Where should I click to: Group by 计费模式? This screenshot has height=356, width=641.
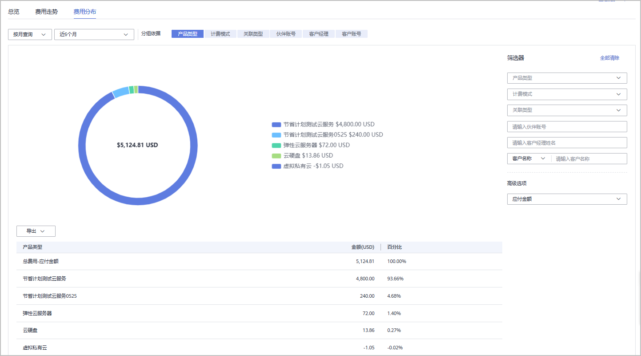(x=220, y=34)
